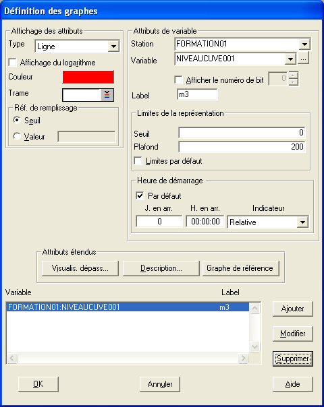The height and width of the screenshot is (407, 324).
Task: Select the Valeur radio button
Action: (17, 136)
